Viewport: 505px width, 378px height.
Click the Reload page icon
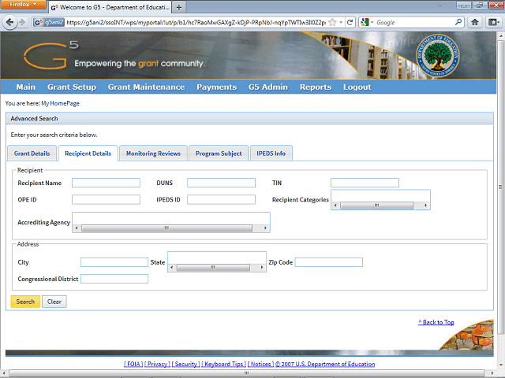point(350,22)
